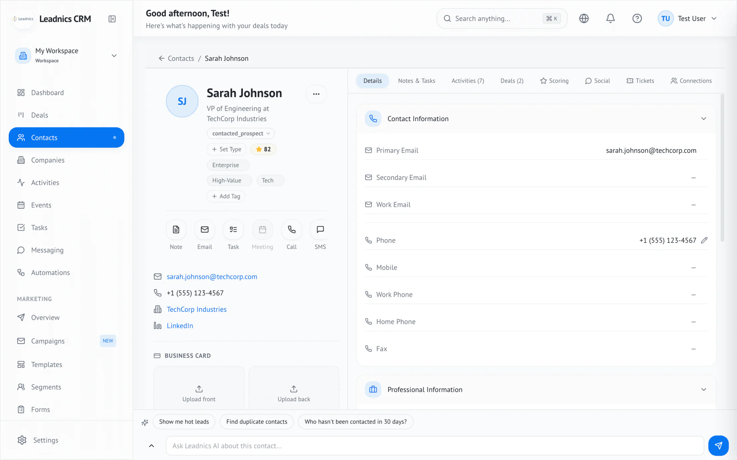Open the language globe icon
The image size is (737, 460).
[x=584, y=18]
